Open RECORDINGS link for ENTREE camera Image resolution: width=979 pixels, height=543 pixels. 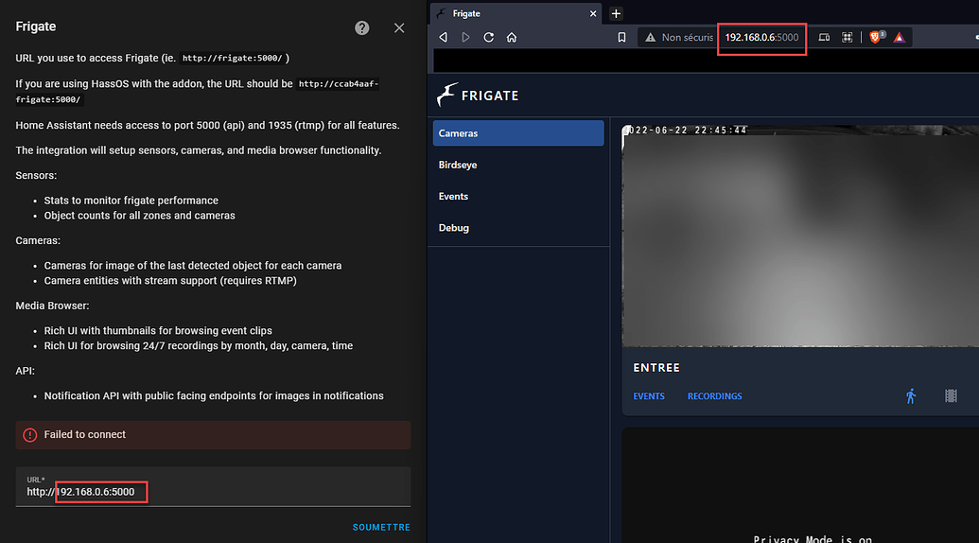pyautogui.click(x=715, y=396)
